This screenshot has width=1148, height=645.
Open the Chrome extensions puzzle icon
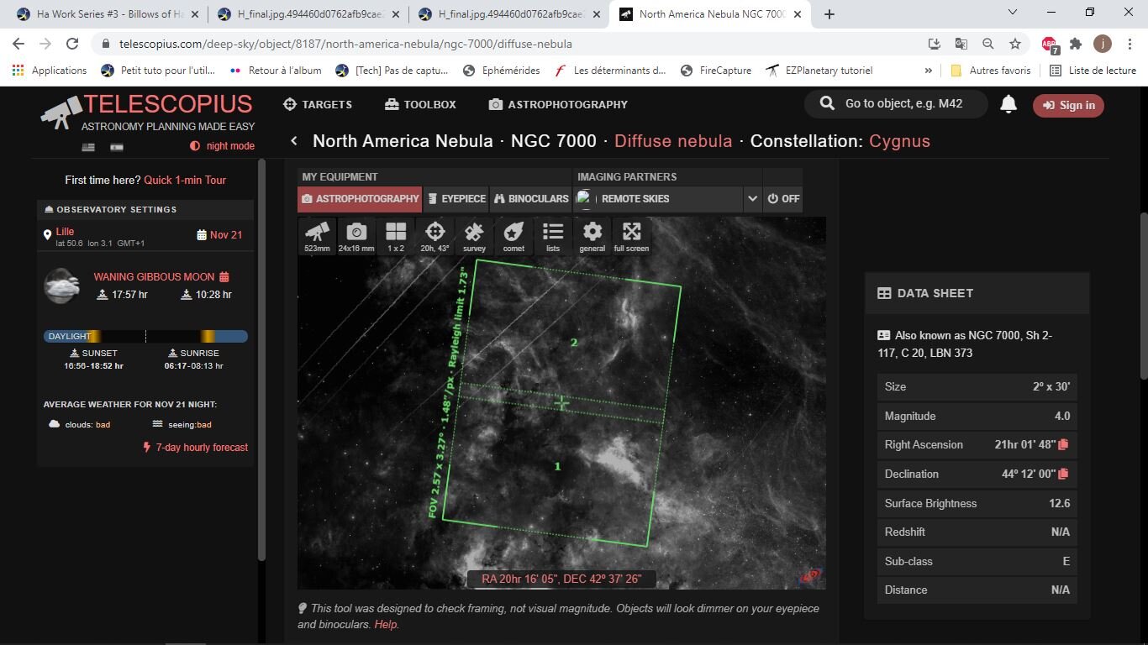(x=1076, y=44)
